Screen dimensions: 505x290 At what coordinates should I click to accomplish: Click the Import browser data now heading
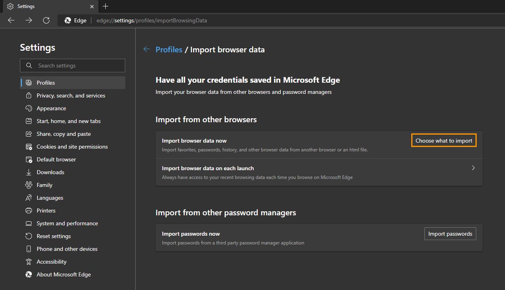(x=194, y=141)
